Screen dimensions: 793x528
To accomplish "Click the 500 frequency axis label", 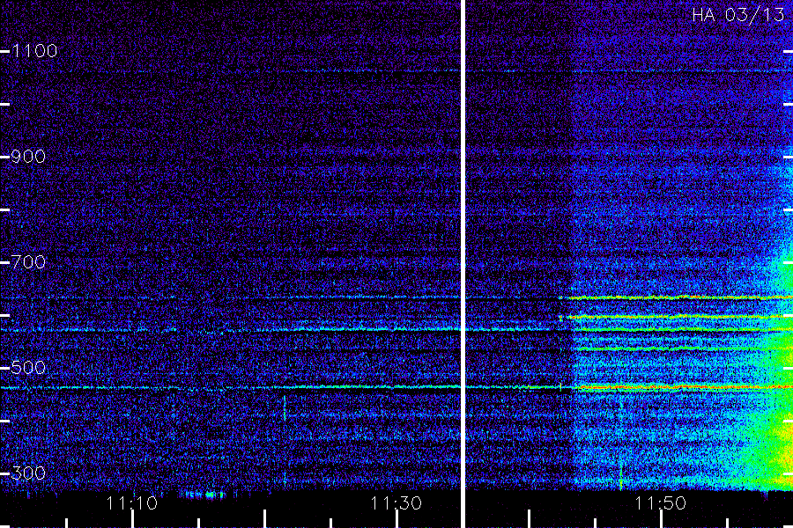I will click(x=28, y=368).
